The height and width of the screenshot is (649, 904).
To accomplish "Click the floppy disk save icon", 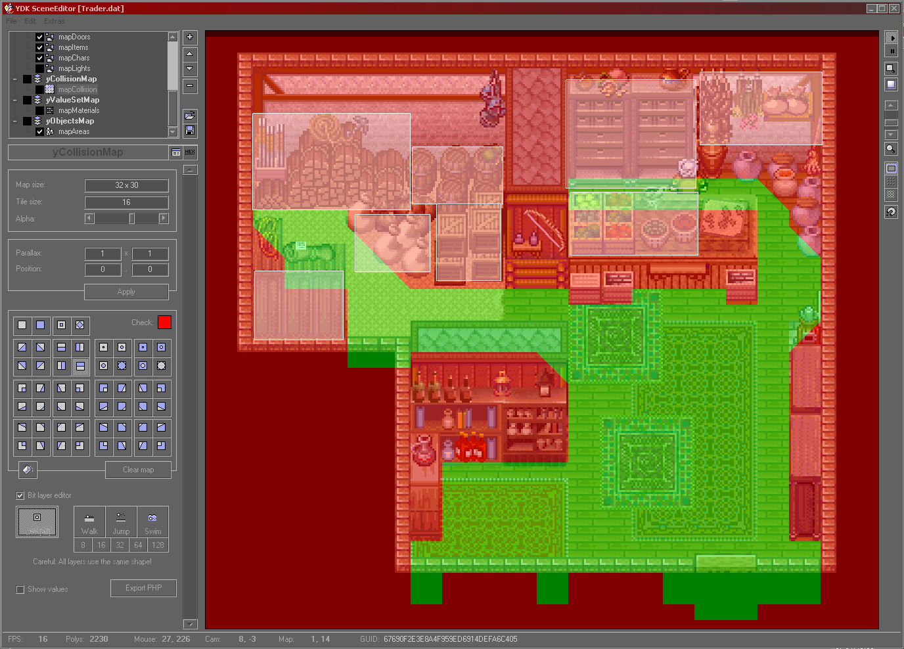I will (x=190, y=131).
